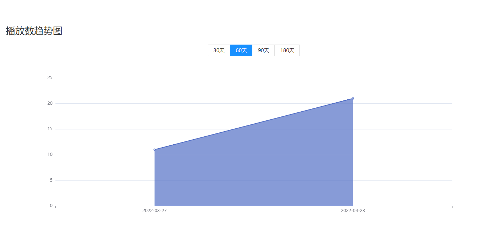
Task: Click the y-axis label 5
Action: point(51,180)
